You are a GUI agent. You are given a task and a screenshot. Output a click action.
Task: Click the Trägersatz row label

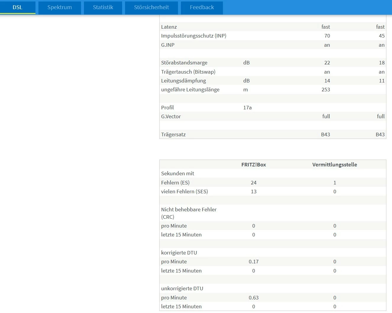[173, 134]
